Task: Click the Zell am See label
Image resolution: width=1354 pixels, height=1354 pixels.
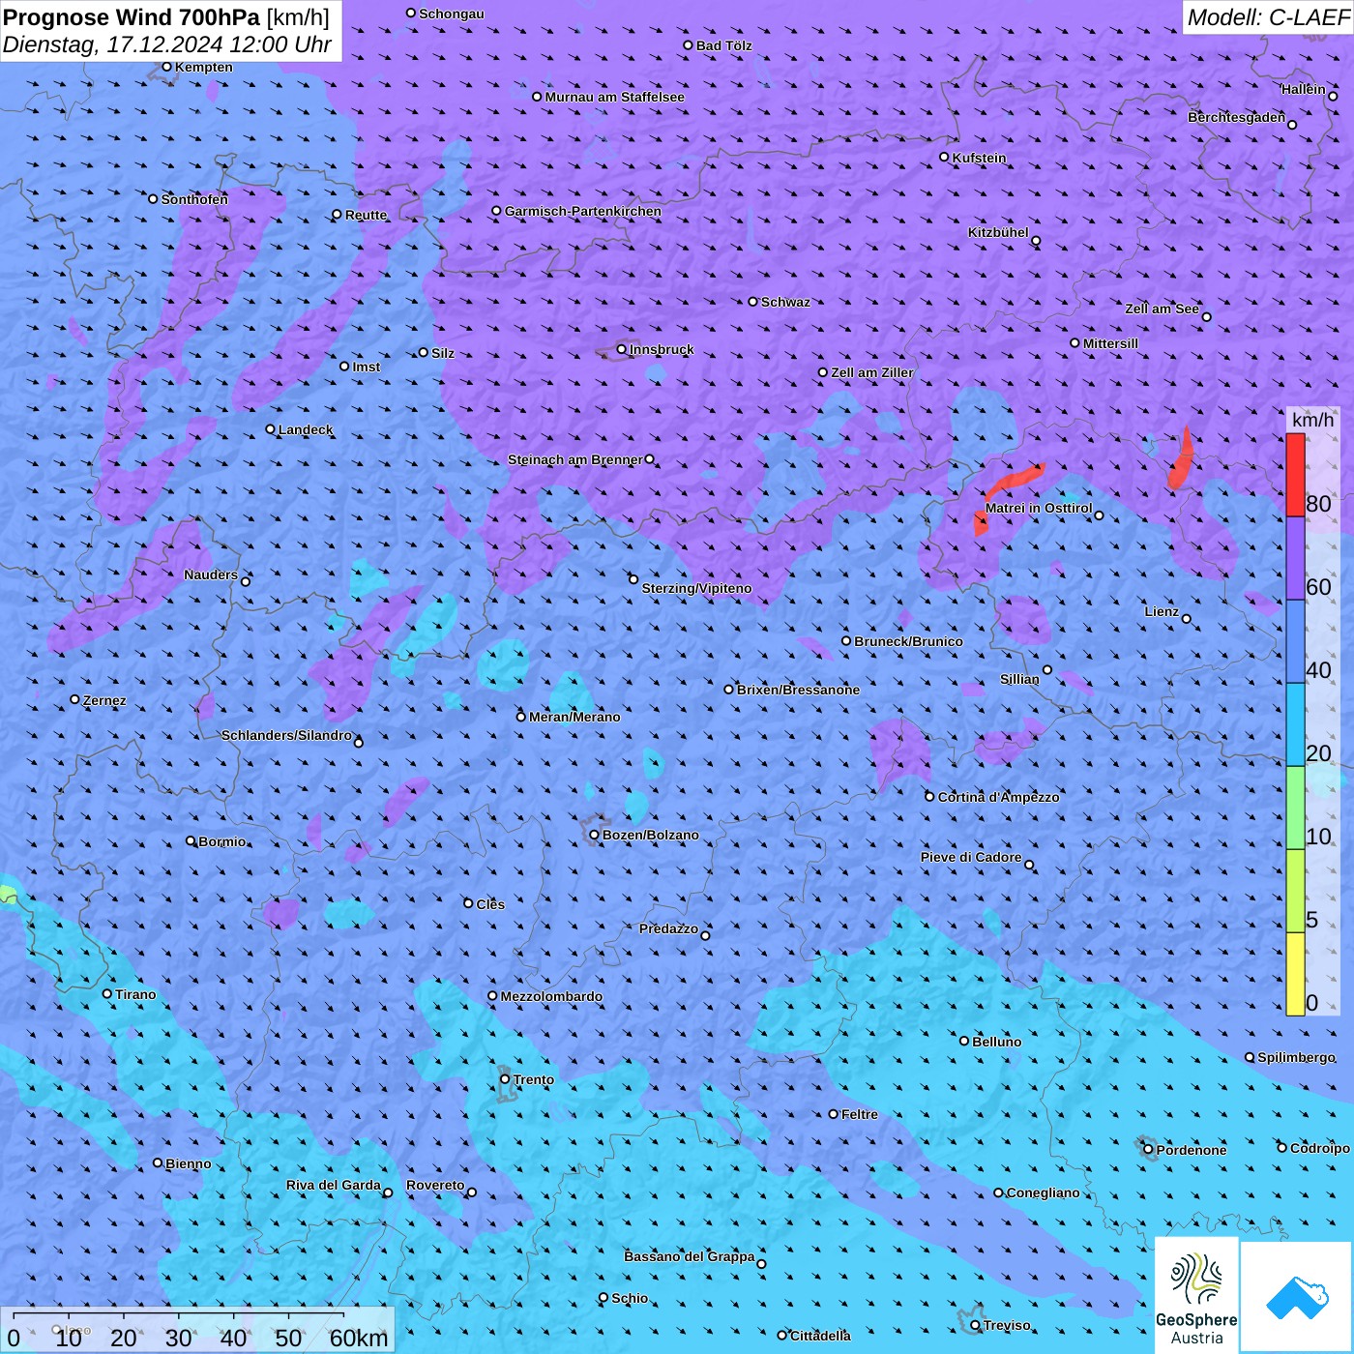Action: (x=1162, y=309)
